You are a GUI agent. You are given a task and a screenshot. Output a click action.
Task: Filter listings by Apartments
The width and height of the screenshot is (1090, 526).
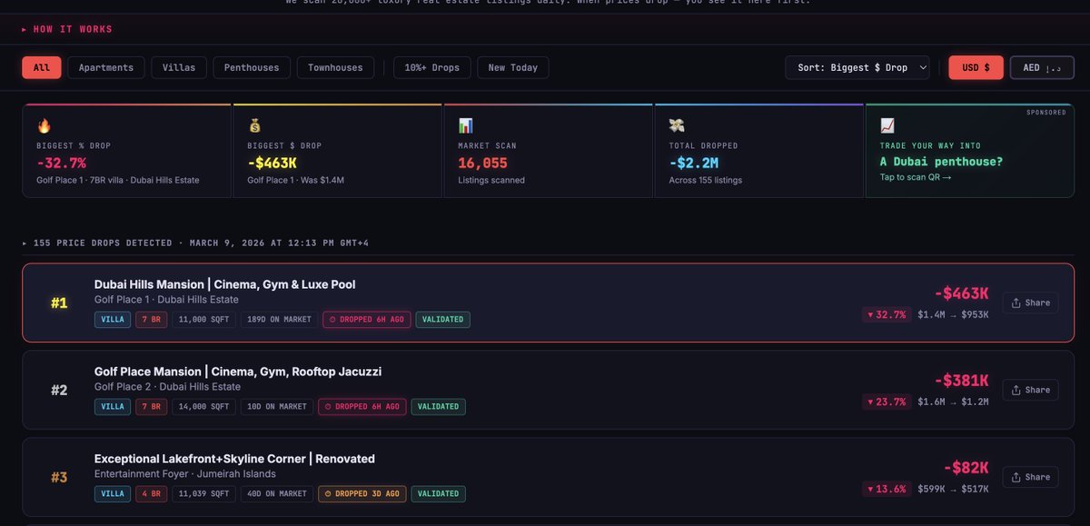[106, 67]
